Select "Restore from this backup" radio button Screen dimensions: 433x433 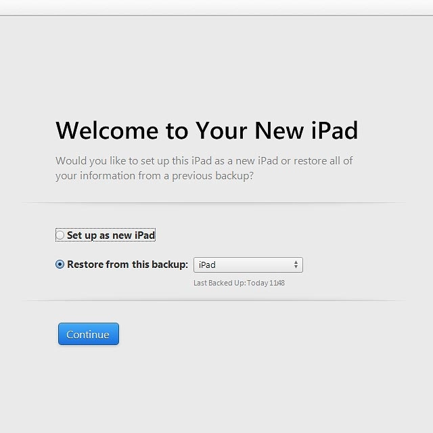click(60, 265)
